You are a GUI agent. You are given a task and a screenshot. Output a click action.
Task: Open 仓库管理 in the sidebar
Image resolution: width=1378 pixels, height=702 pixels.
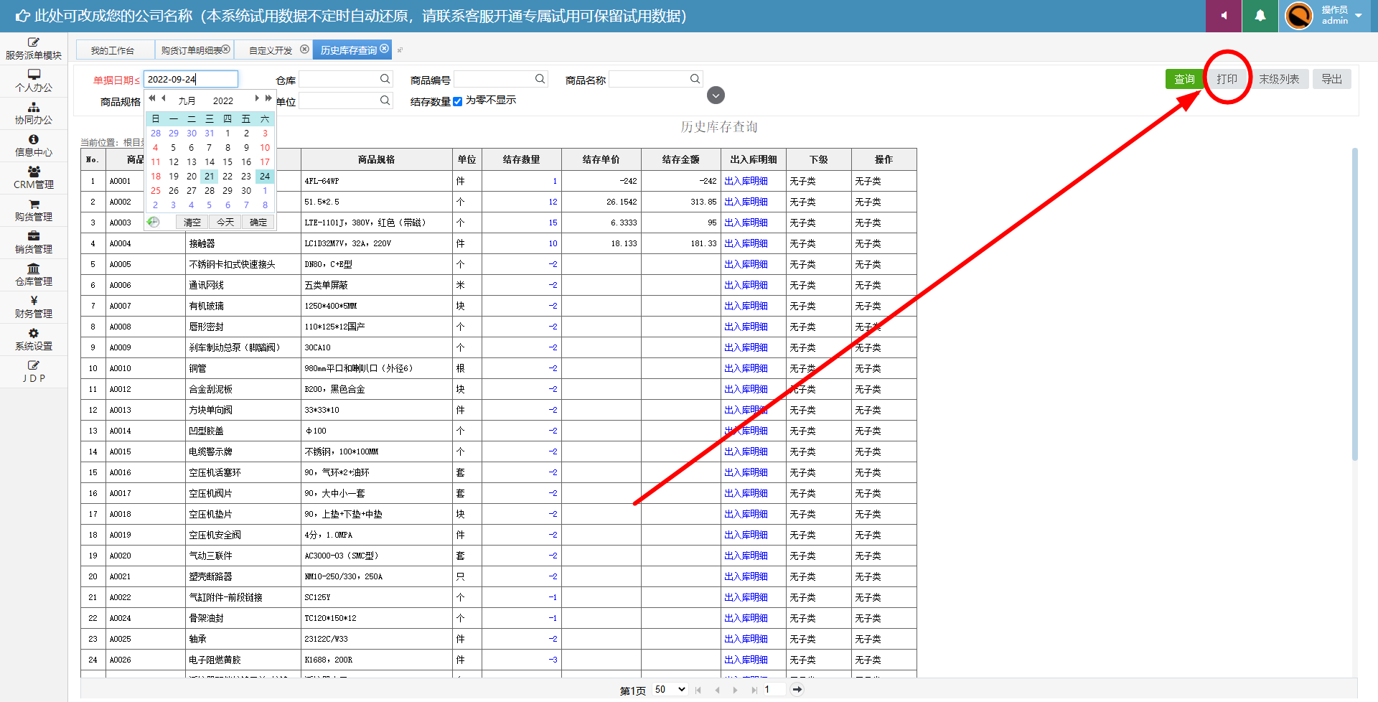click(x=34, y=275)
